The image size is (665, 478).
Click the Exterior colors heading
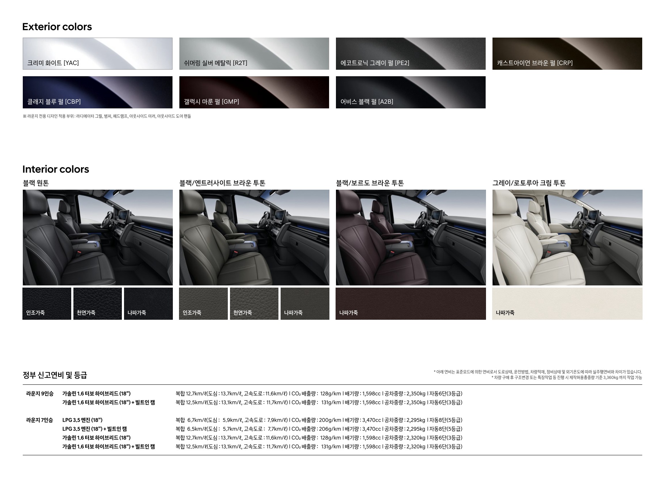[57, 27]
